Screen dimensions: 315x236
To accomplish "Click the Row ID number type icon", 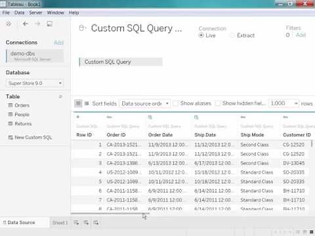I will pos(77,117).
